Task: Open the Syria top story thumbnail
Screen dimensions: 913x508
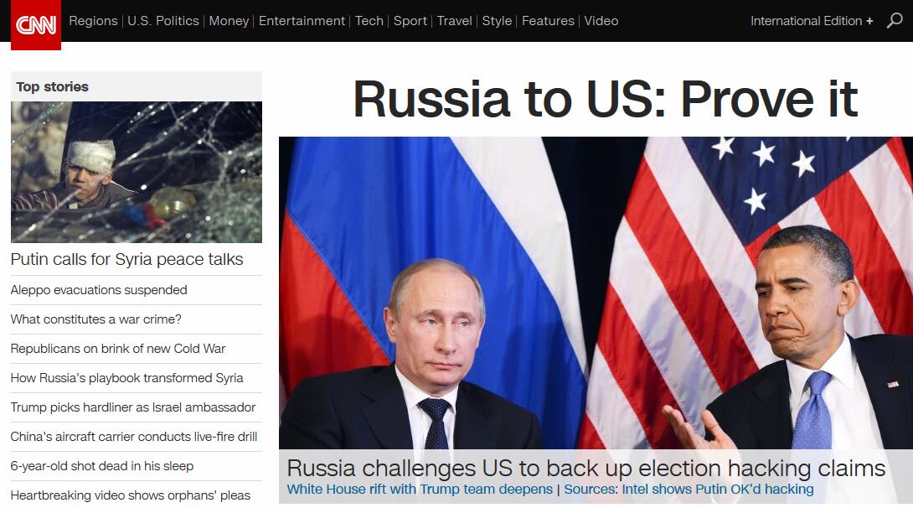Action: pos(137,172)
